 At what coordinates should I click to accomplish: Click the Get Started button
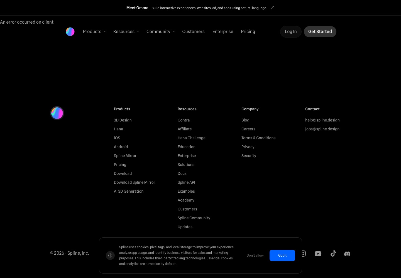(x=320, y=32)
